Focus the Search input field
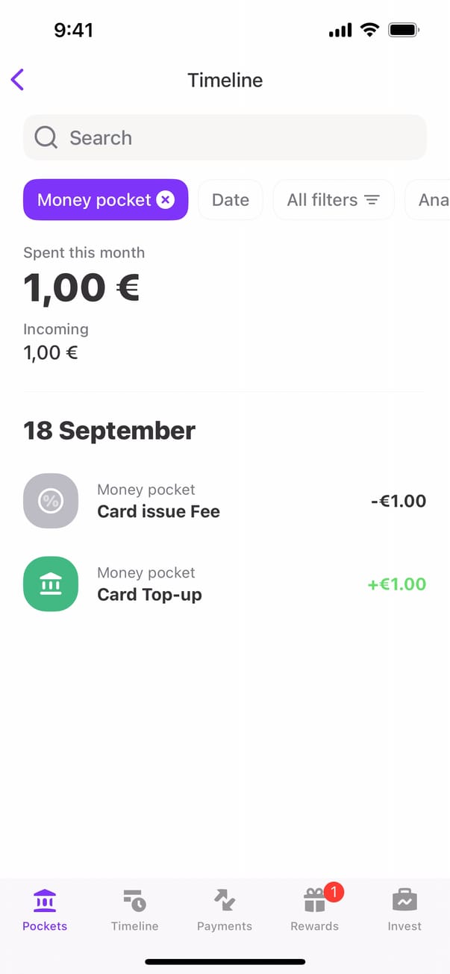The width and height of the screenshot is (450, 974). coord(239,137)
